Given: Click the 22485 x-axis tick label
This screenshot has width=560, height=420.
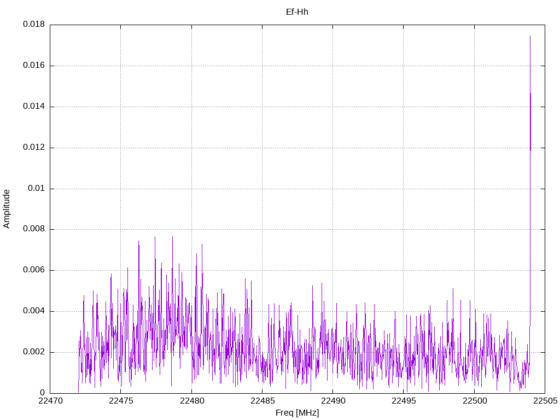Looking at the screenshot, I should tap(262, 401).
